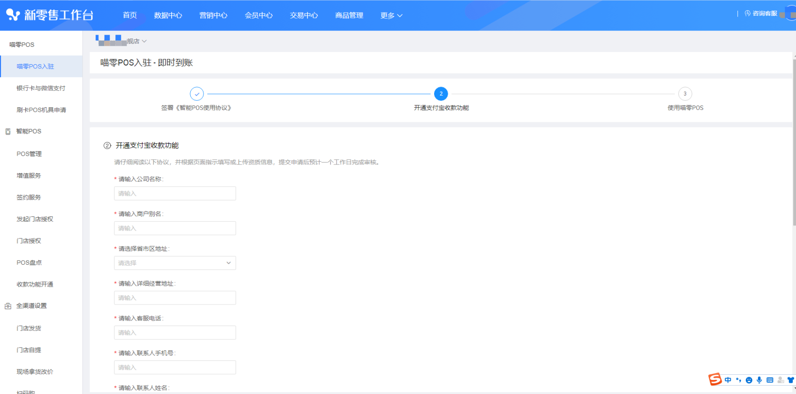Screen dimensions: 796x394
Task: Open the 会员中心 navigation tab
Action: pyautogui.click(x=259, y=15)
